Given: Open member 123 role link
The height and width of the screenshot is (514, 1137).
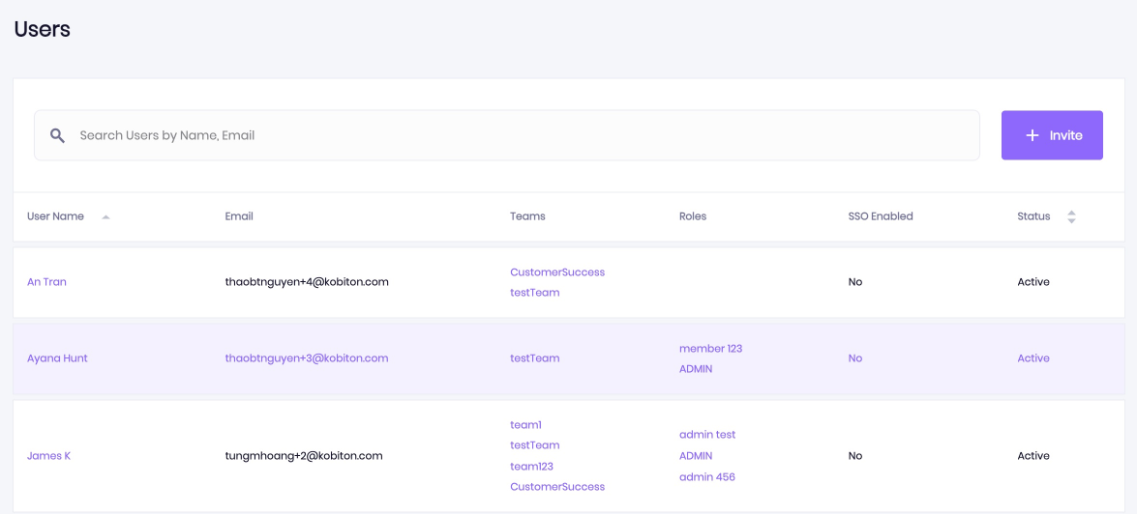Looking at the screenshot, I should tap(710, 348).
